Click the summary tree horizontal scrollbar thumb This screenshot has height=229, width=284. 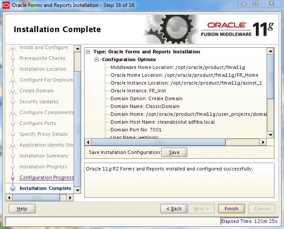tap(158, 142)
